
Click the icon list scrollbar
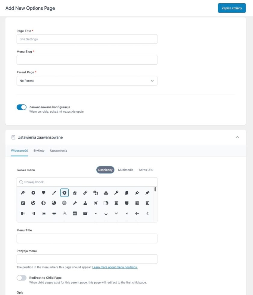tap(155, 190)
